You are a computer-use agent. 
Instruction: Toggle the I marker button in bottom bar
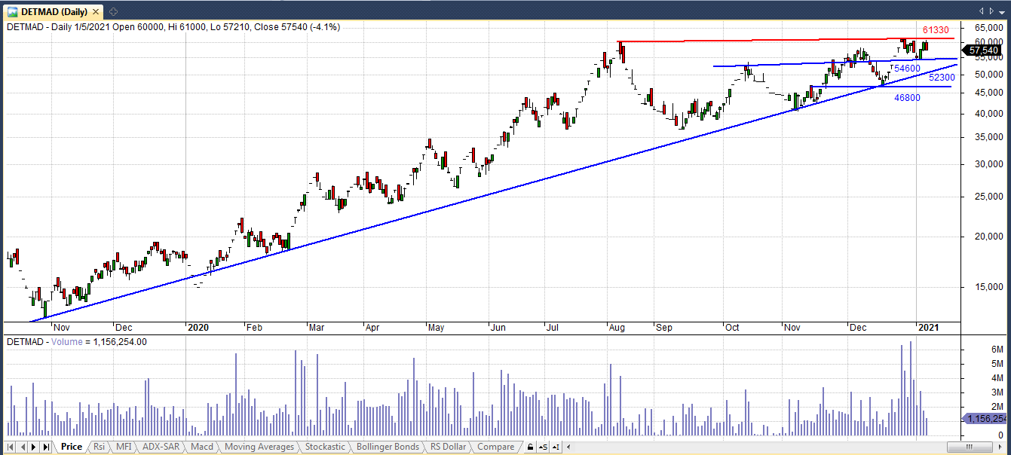pos(556,447)
